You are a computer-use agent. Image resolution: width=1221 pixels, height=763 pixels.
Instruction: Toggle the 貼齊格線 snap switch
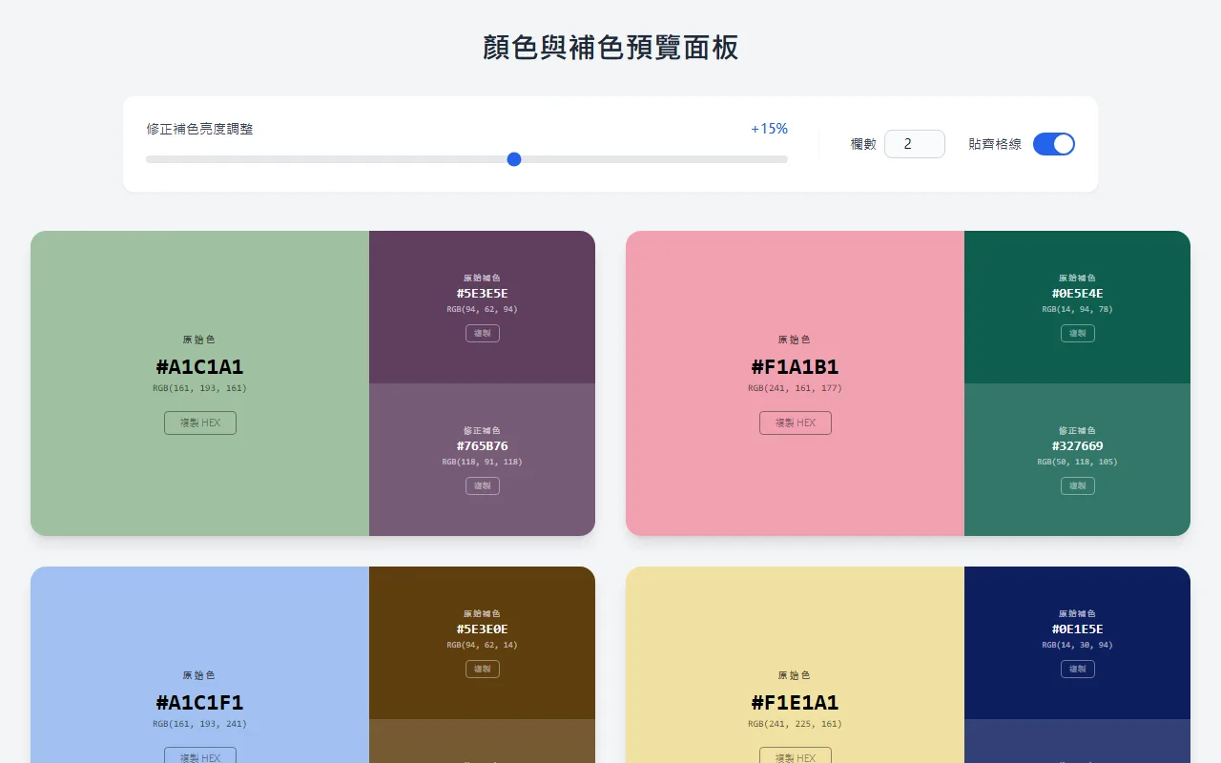click(x=1054, y=144)
